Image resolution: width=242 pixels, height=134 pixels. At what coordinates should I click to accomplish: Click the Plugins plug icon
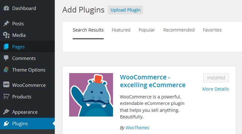pos(6,124)
